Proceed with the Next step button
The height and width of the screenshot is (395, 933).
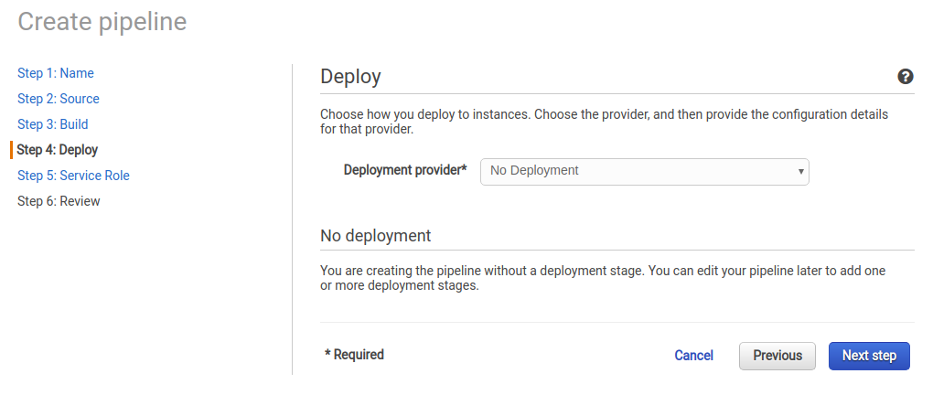[869, 356]
